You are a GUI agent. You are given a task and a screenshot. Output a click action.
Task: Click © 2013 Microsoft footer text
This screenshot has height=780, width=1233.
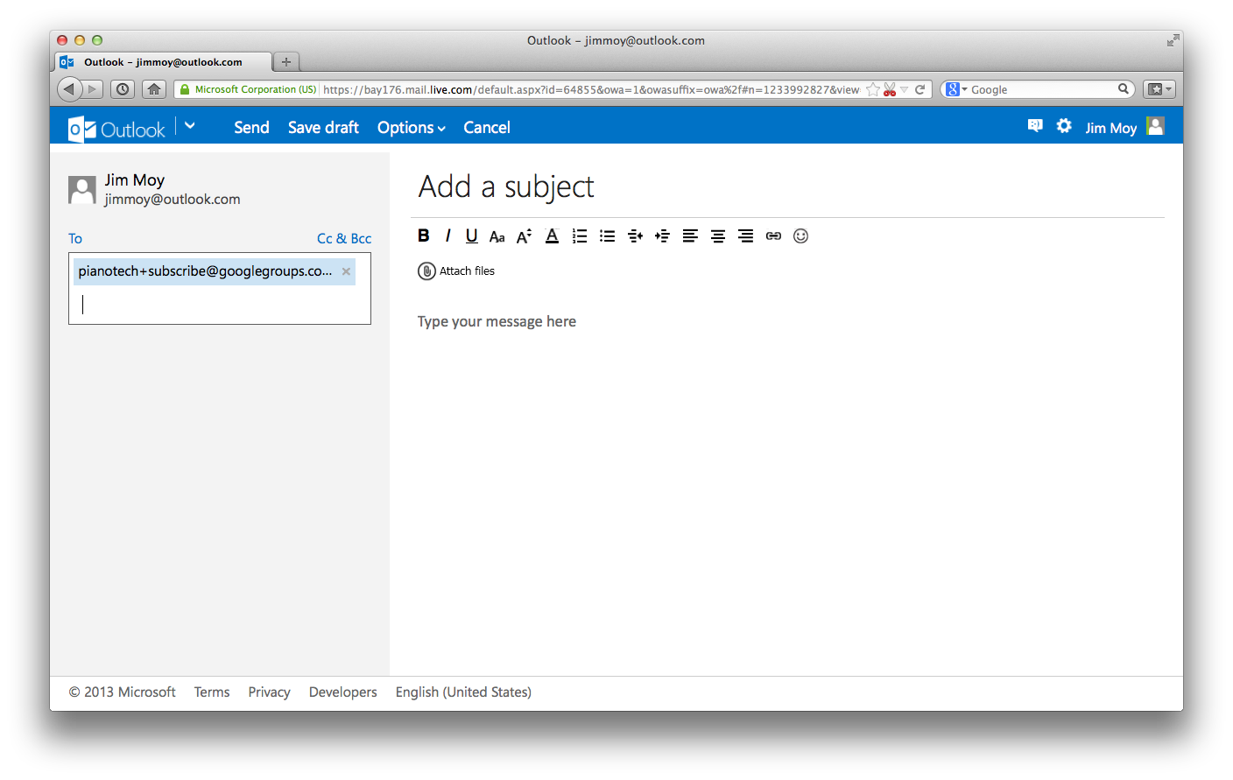pos(122,692)
